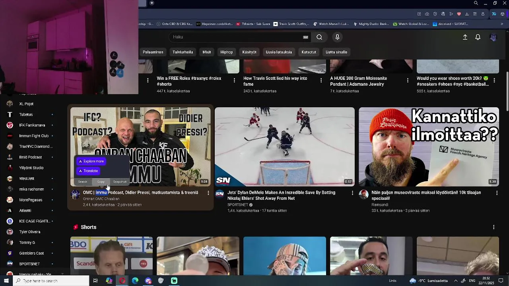Play the Jets hockey save video thumbnail
The width and height of the screenshot is (509, 286).
pyautogui.click(x=285, y=147)
